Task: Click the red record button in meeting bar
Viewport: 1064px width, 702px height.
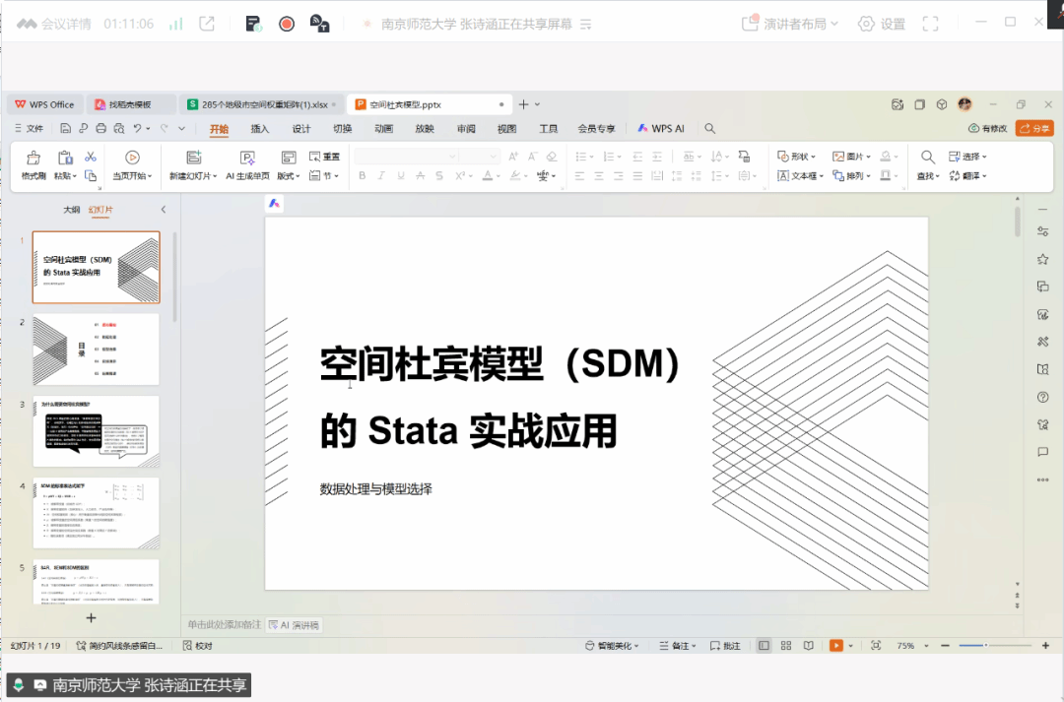Action: (287, 24)
